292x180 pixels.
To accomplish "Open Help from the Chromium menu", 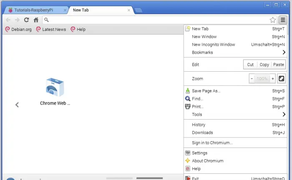I will pyautogui.click(x=235, y=169).
